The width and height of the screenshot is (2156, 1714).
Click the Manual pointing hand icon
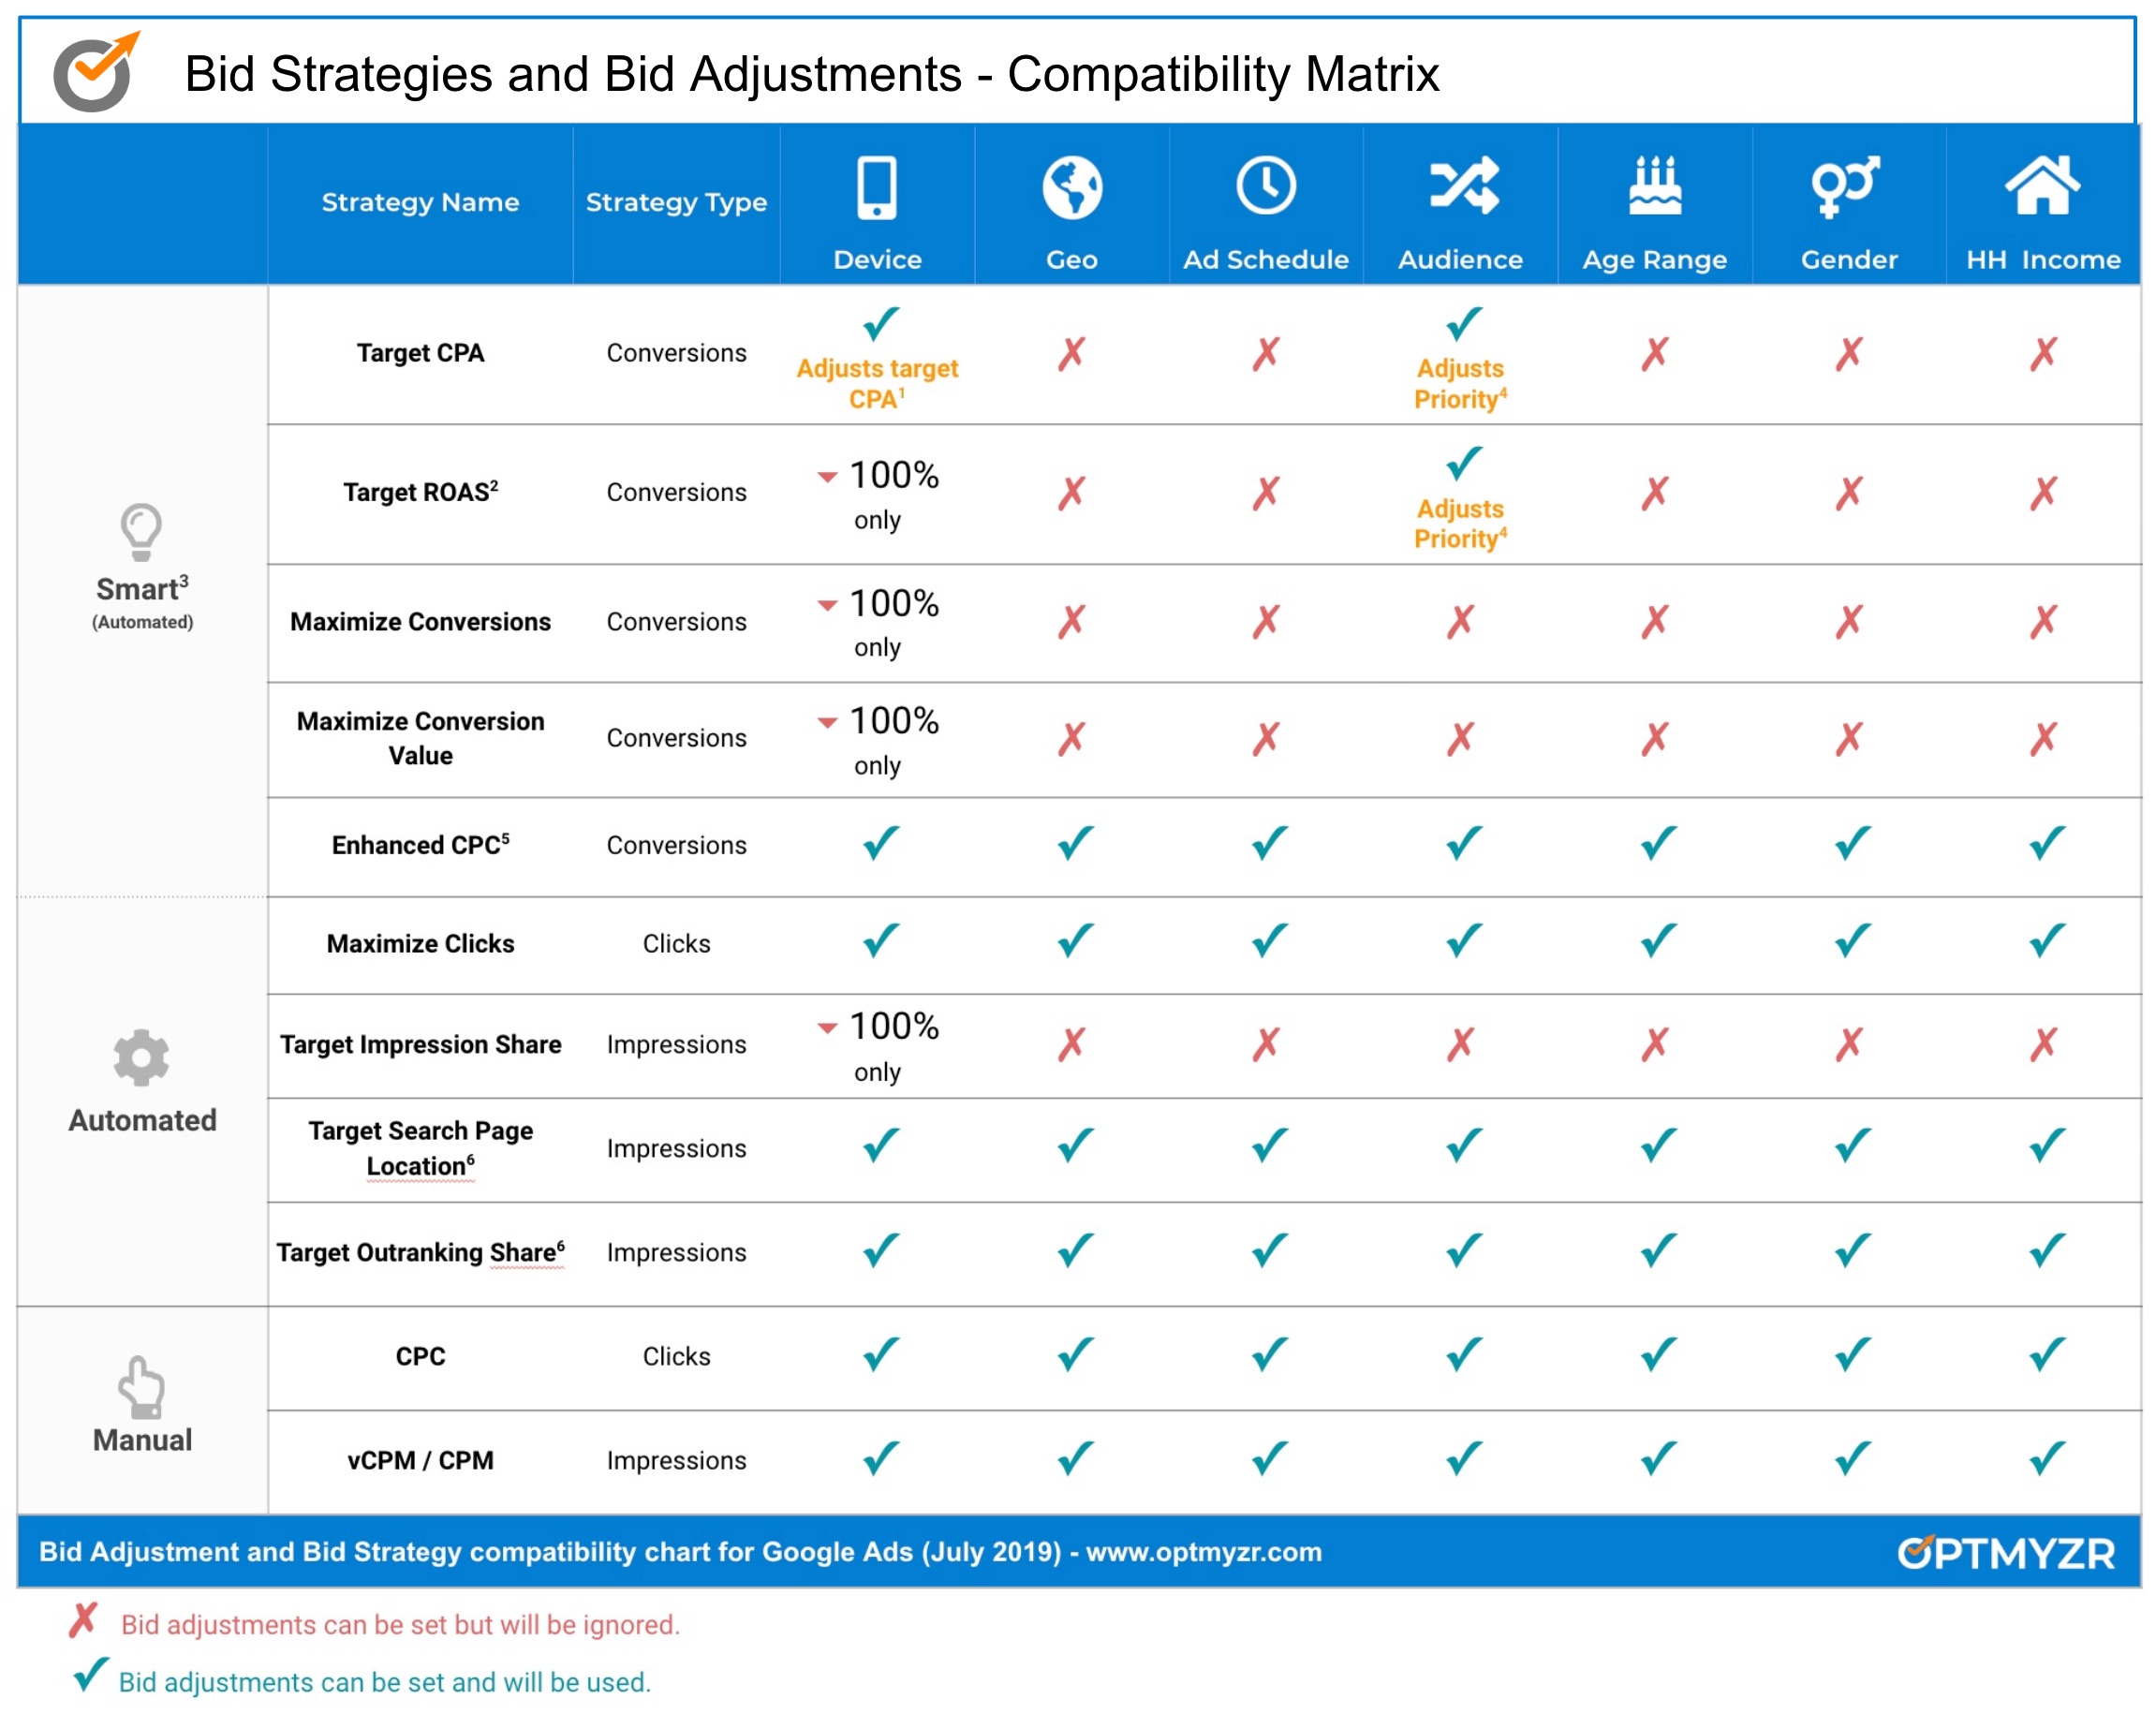coord(141,1386)
